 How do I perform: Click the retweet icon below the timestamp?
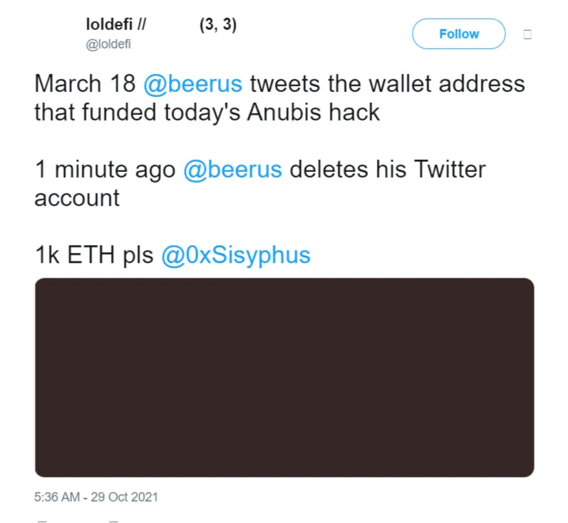(113, 520)
